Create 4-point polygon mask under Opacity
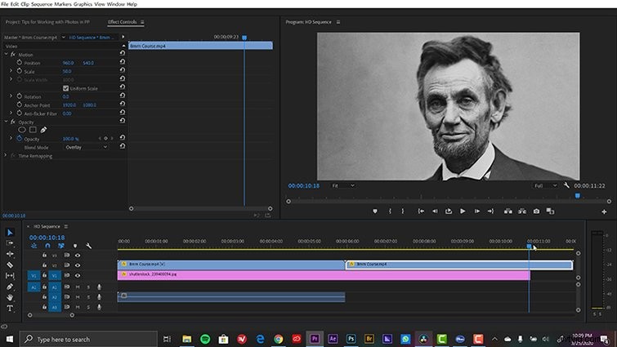This screenshot has width=617, height=347. [x=33, y=130]
